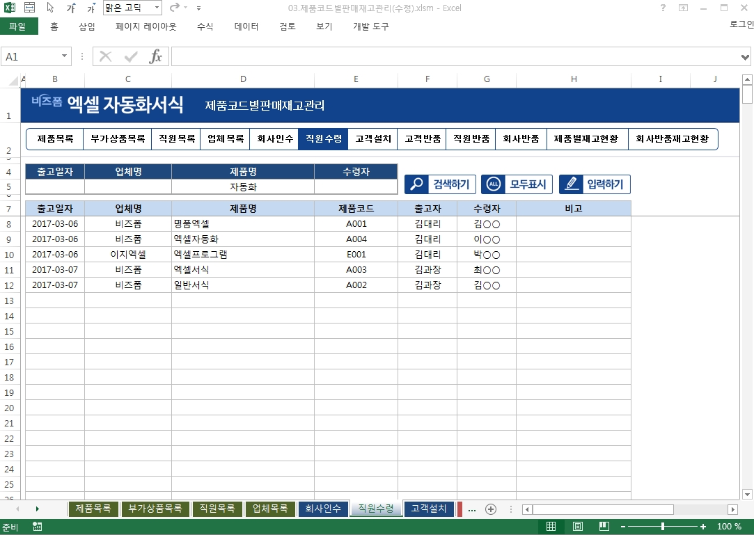Expand the formula bar
Screen dimensions: 754x535
[x=746, y=56]
